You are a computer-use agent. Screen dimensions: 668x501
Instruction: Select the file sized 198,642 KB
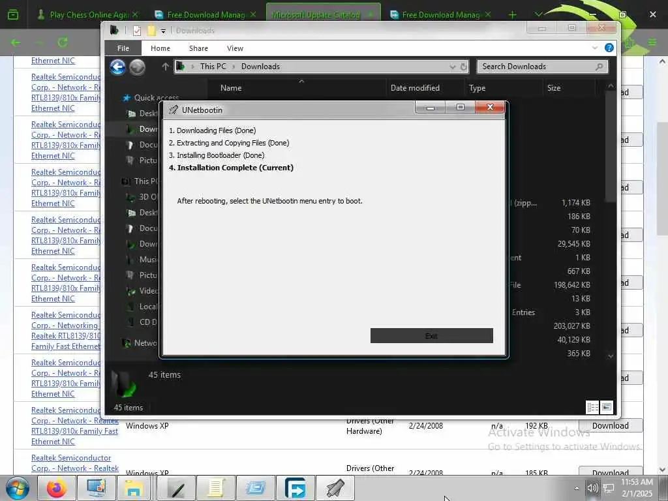(571, 285)
